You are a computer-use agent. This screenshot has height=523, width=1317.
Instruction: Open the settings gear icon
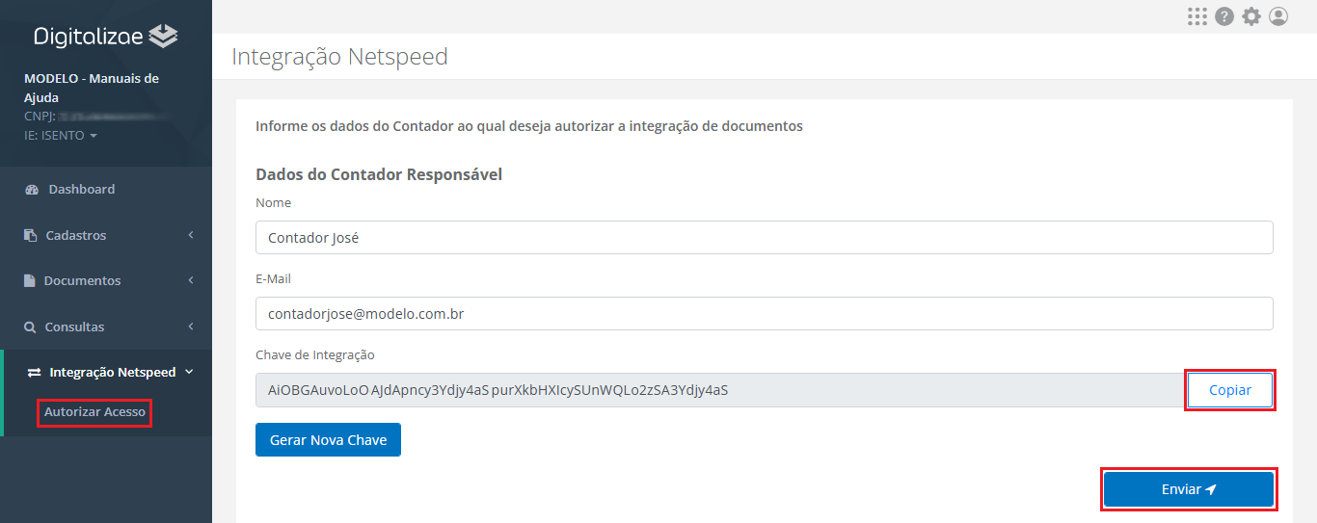tap(1251, 16)
